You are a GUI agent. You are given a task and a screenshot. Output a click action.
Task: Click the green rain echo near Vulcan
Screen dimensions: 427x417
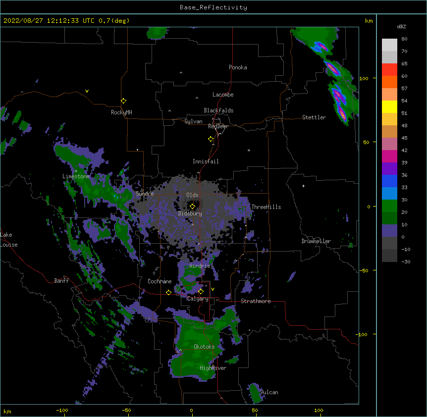click(x=255, y=393)
